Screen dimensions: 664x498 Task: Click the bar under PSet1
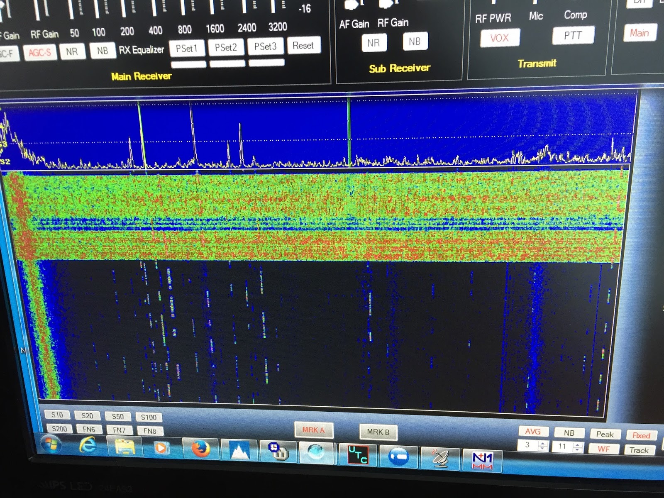pos(188,64)
